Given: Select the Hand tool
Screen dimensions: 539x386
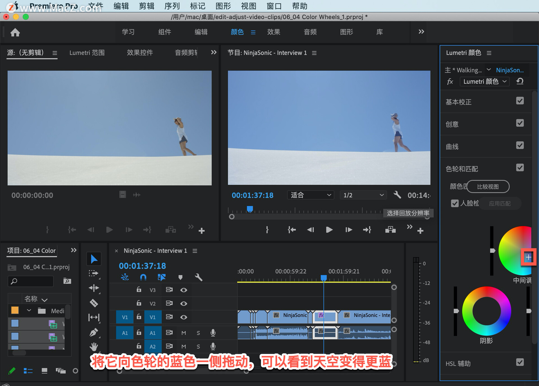Looking at the screenshot, I should pos(94,347).
